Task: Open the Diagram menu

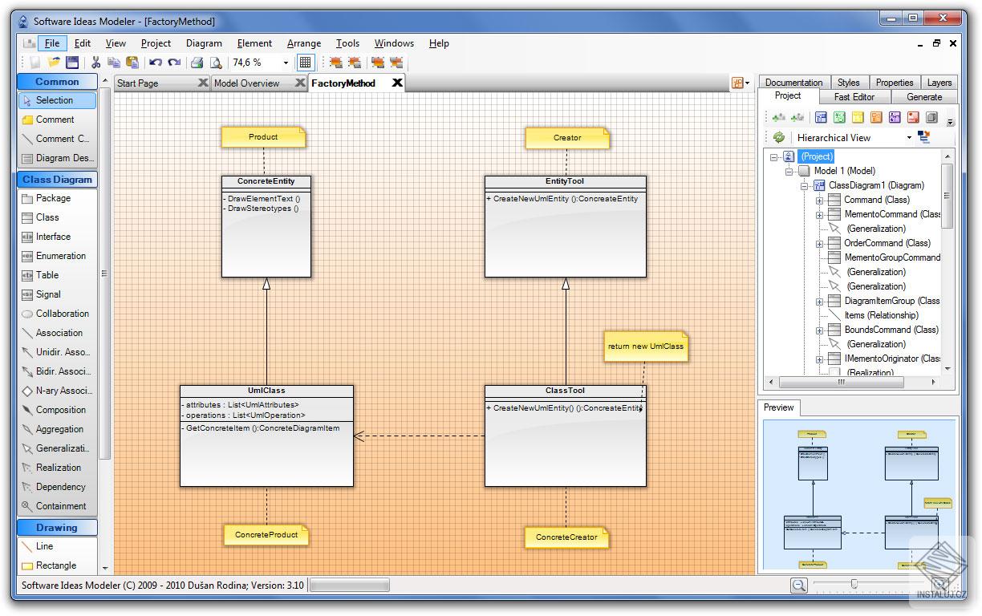Action: coord(204,43)
